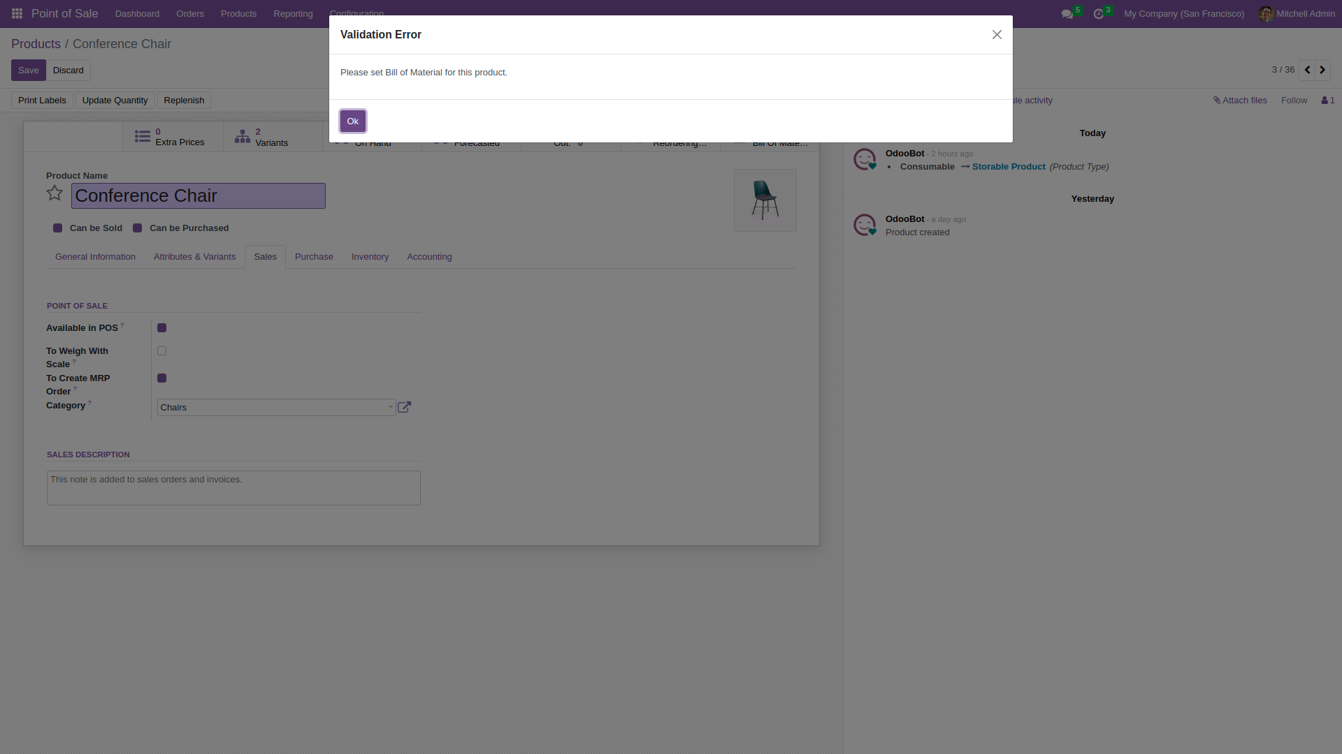The height and width of the screenshot is (754, 1342).
Task: Open the activities clock icon
Action: click(1098, 14)
